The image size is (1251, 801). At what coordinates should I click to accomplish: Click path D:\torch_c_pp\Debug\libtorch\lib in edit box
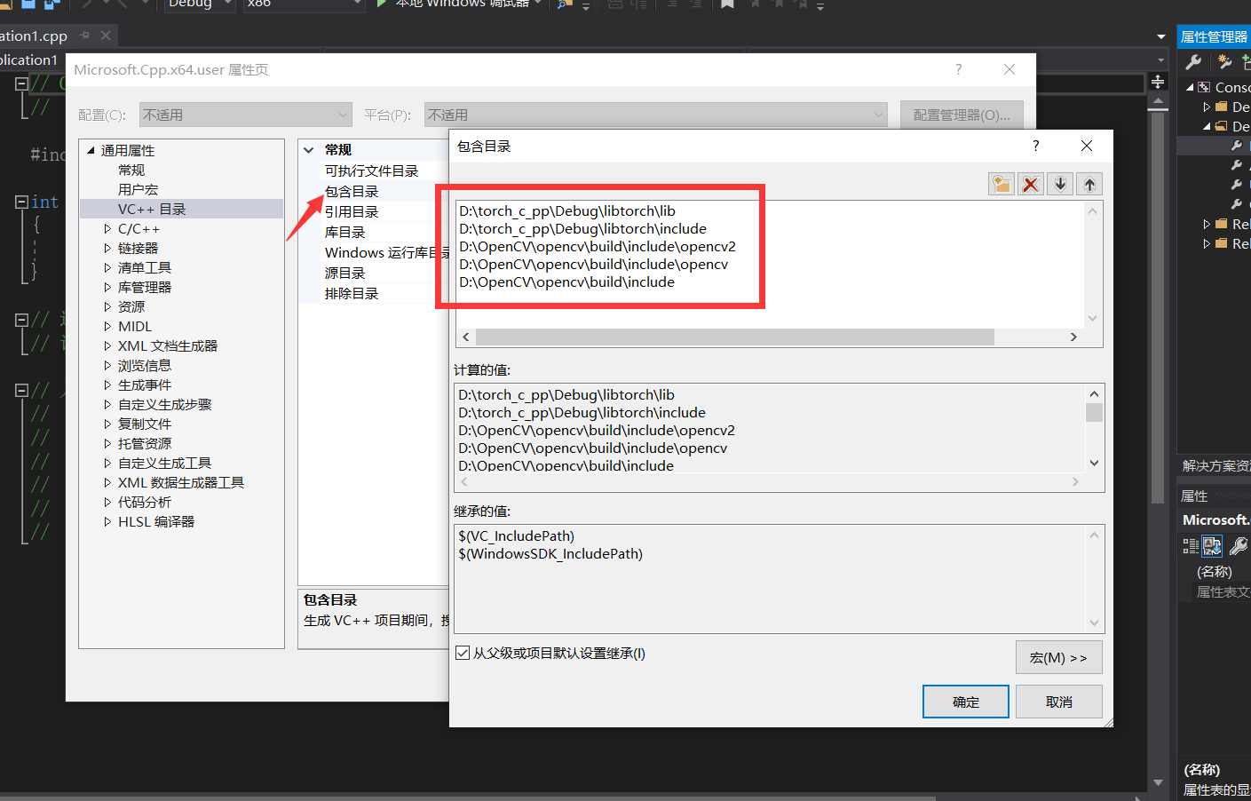(x=567, y=210)
